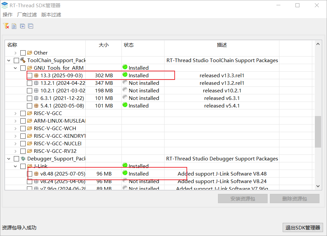Sort by the 名称 column header
Image resolution: width=327 pixels, height=236 pixels.
pyautogui.click(x=45, y=45)
